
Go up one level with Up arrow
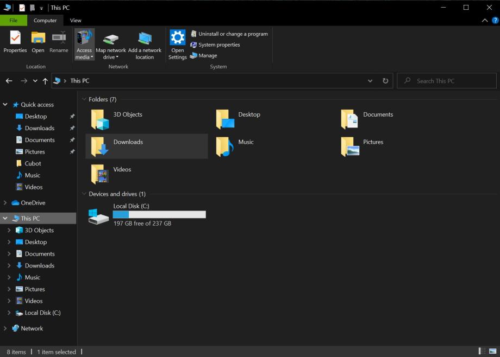point(45,81)
